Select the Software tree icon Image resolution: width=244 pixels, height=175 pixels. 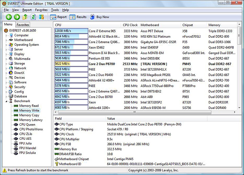point(11,82)
